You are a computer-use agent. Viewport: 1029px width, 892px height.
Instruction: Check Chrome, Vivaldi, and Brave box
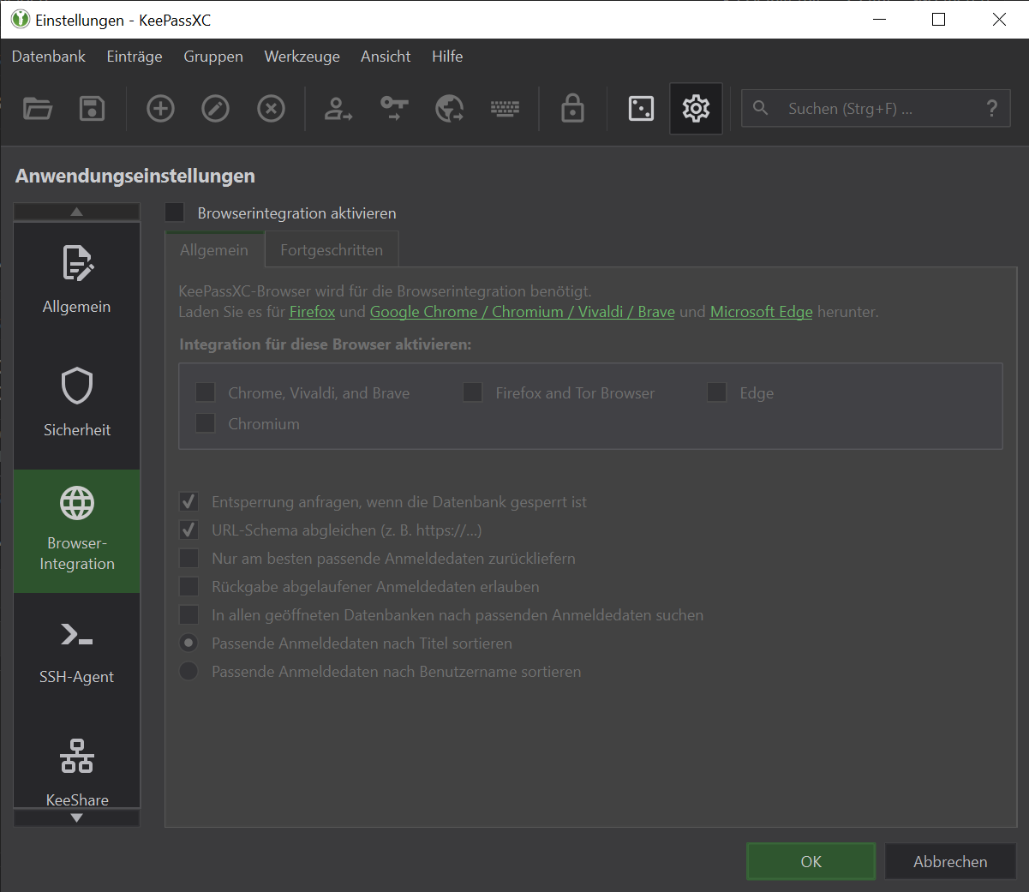pos(206,392)
